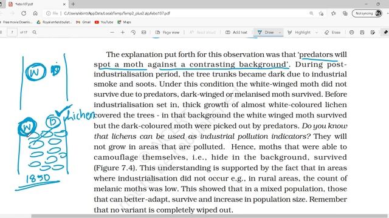This screenshot has width=389, height=218.
Task: Open the Maps bookmark
Action: click(124, 22)
